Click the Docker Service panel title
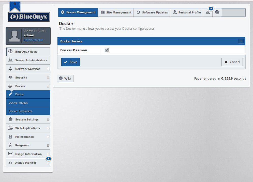 [x=71, y=41]
